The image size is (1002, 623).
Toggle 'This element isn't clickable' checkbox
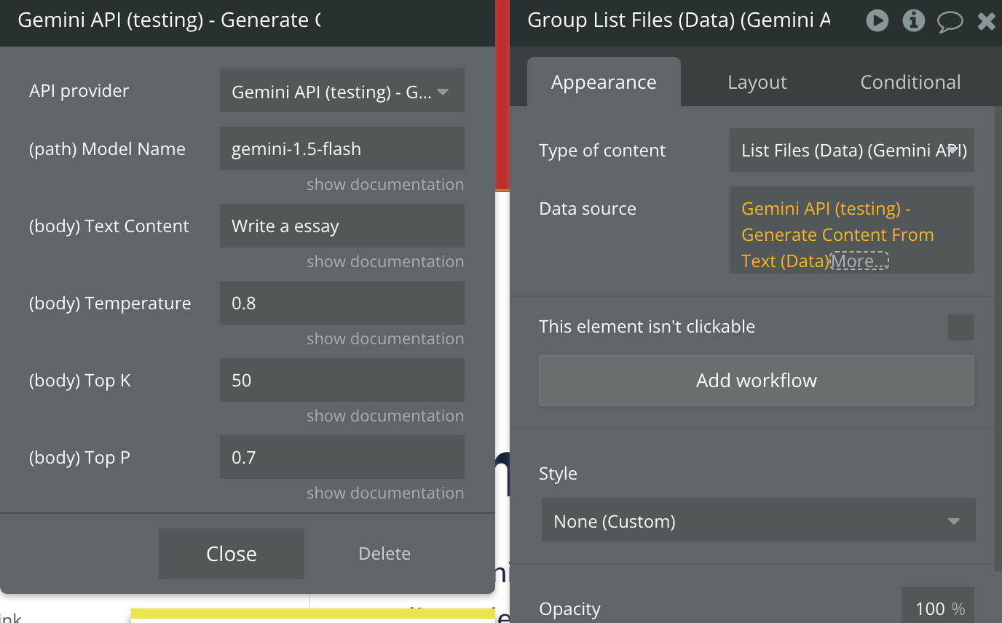[960, 328]
